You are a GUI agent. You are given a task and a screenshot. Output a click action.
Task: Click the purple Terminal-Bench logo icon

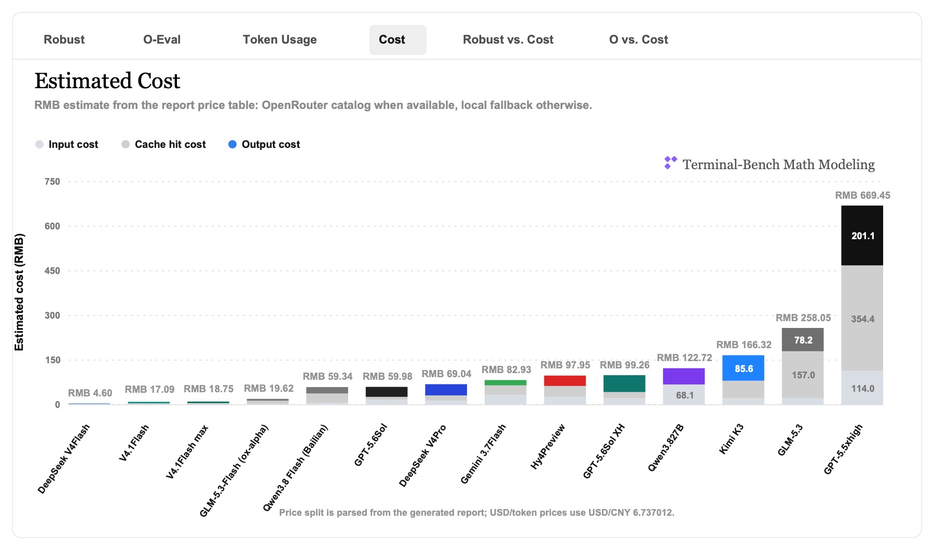[670, 163]
